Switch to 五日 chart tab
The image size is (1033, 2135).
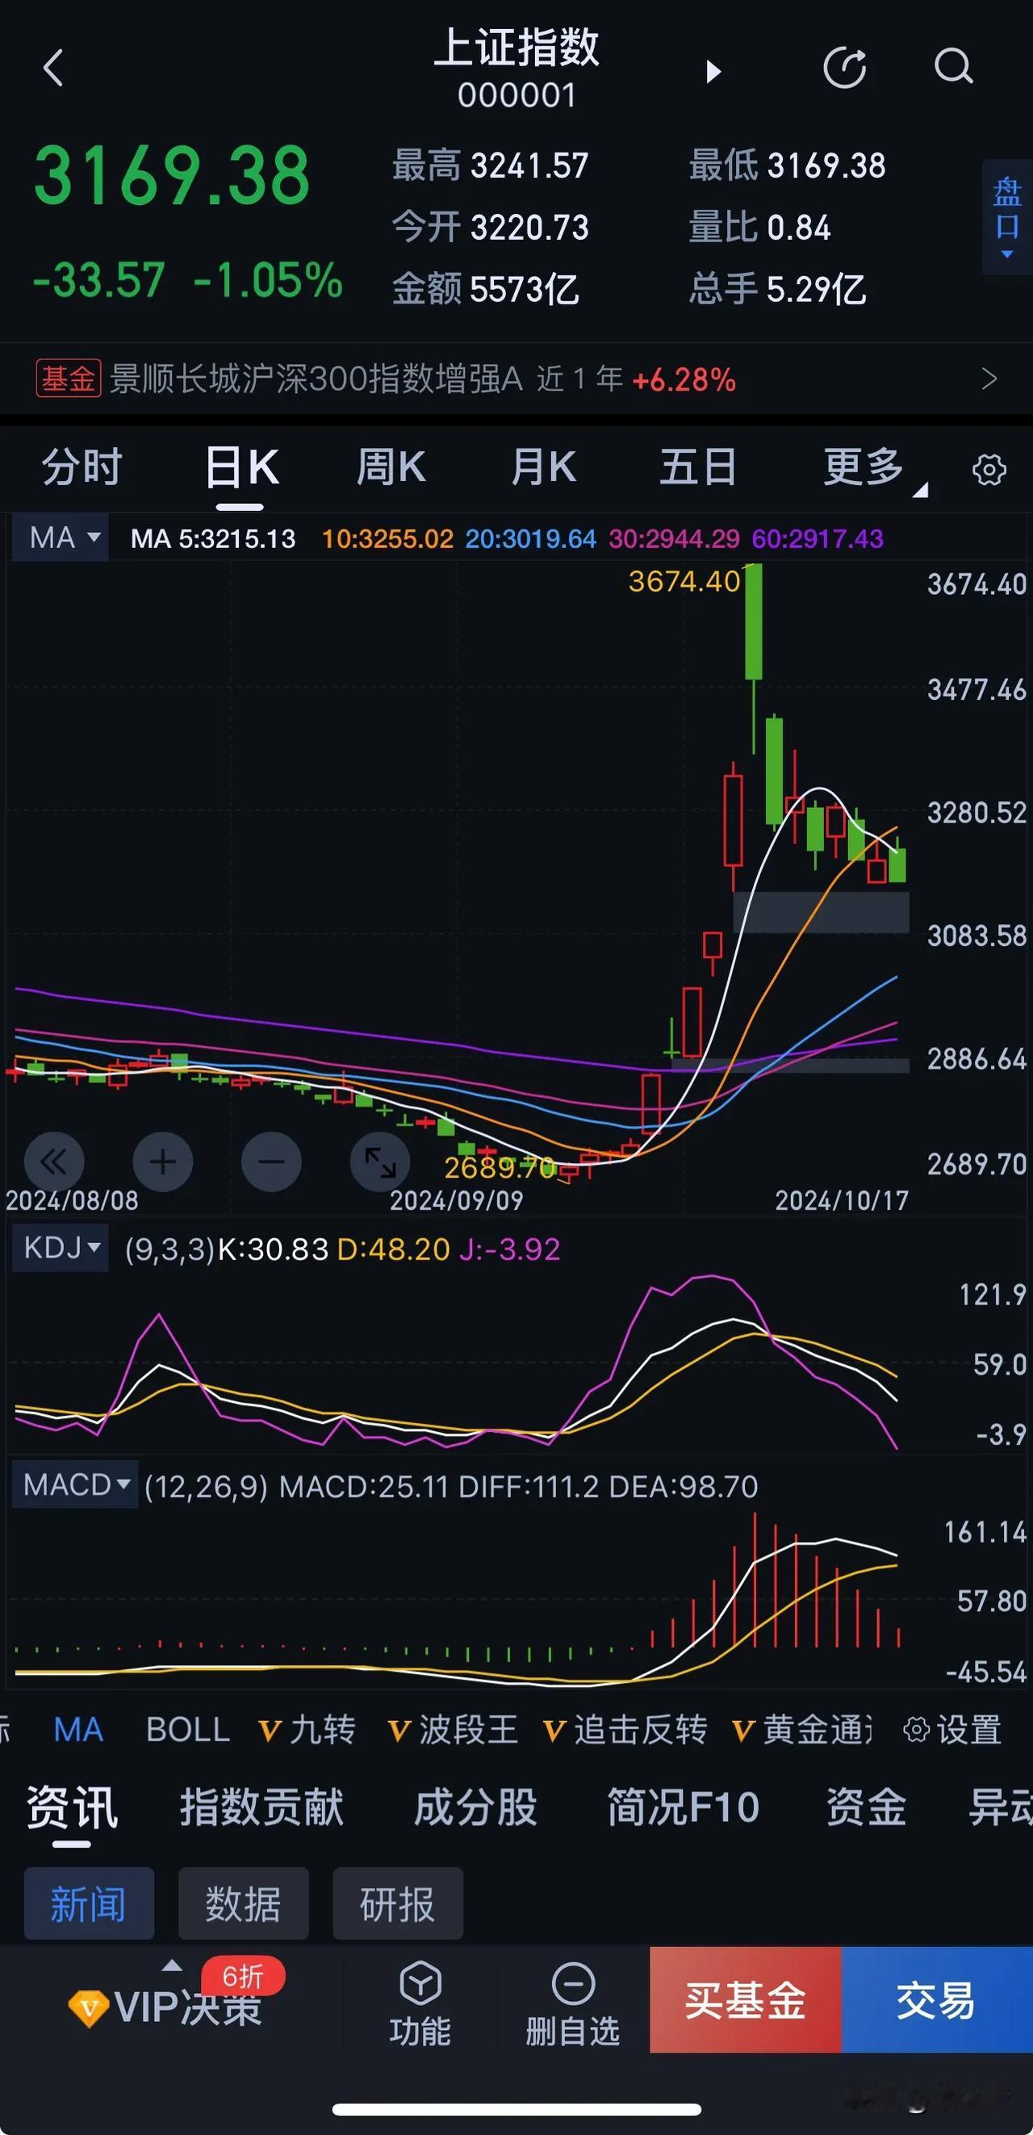(697, 467)
